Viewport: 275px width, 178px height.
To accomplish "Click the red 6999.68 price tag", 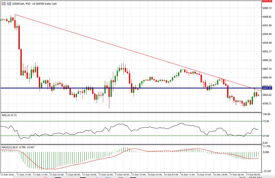I will coord(267,1).
